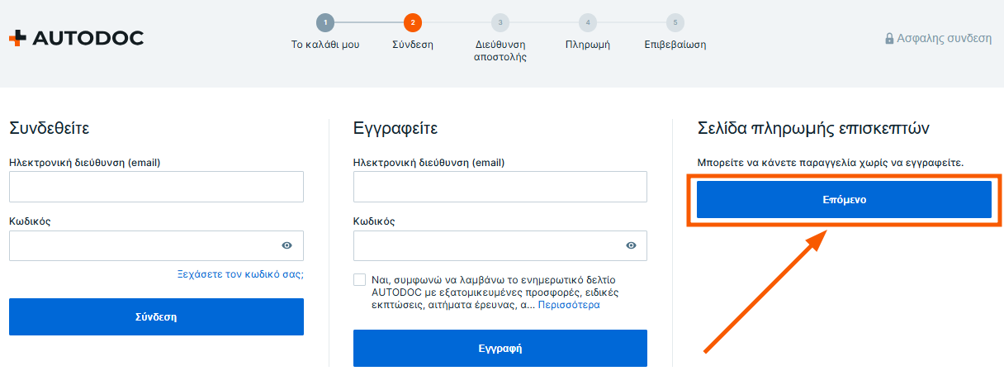Go to the Διεύθυνση αποστολής step

[x=500, y=51]
